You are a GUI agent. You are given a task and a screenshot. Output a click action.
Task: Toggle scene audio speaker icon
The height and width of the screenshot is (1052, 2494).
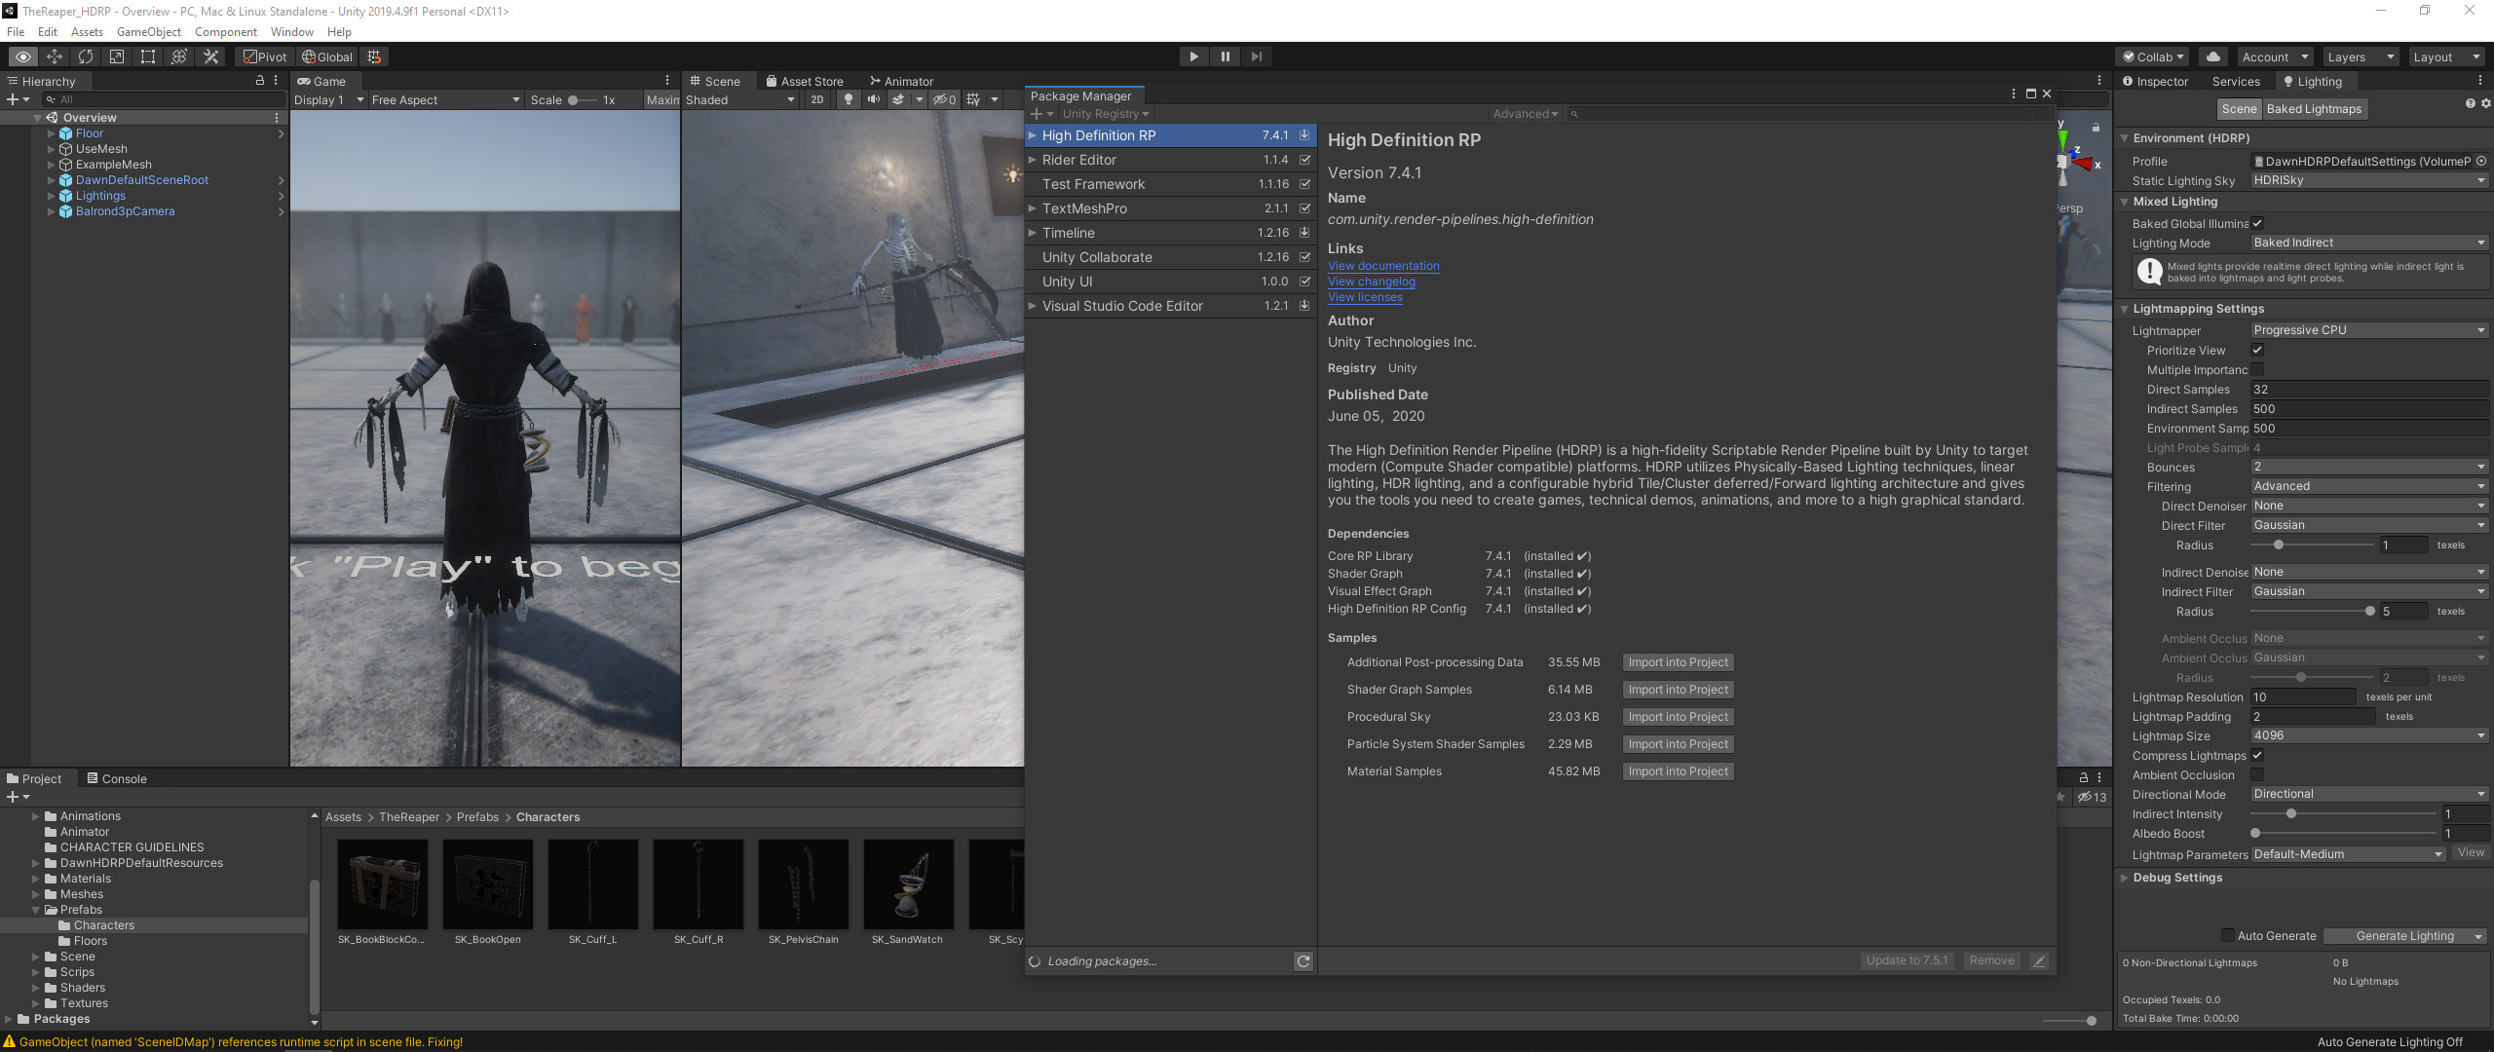pos(873,99)
